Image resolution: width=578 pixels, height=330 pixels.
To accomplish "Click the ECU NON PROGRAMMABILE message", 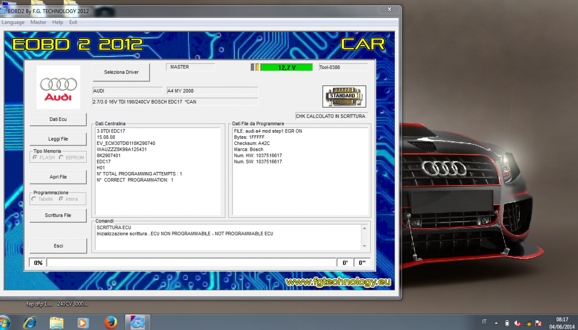I will 212,234.
